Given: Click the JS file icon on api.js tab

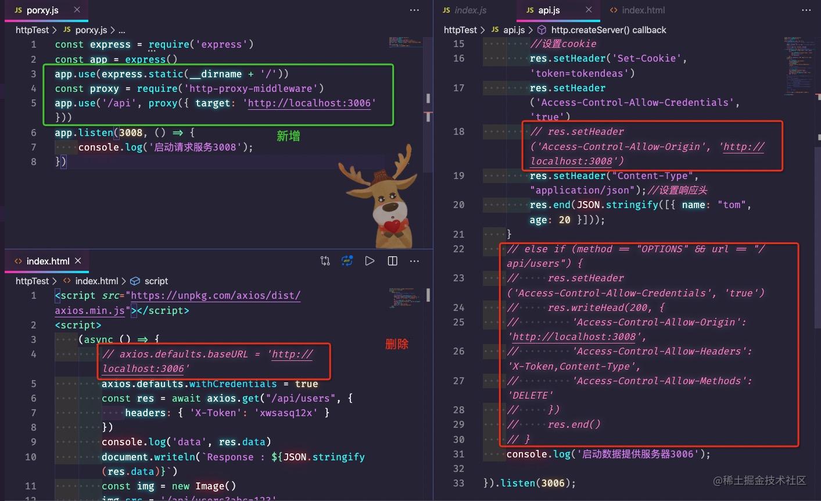Looking at the screenshot, I should 530,10.
